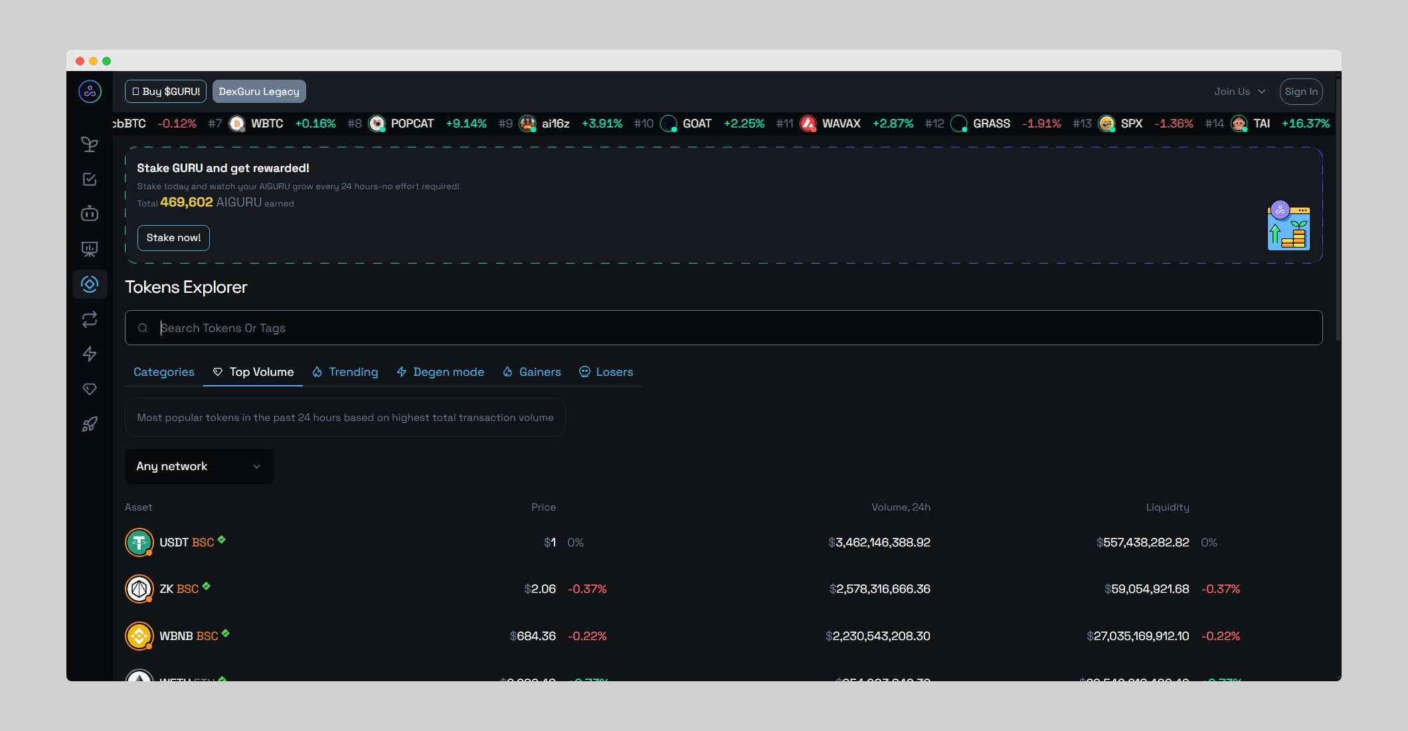Click the ai16z ticker coin icon
1408x731 pixels.
click(528, 124)
